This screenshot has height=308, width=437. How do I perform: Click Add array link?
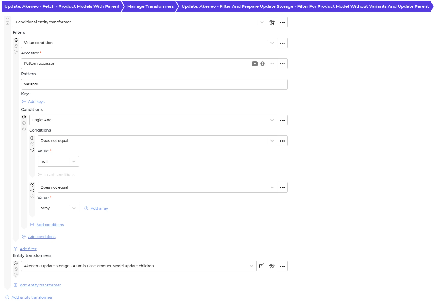(x=99, y=208)
